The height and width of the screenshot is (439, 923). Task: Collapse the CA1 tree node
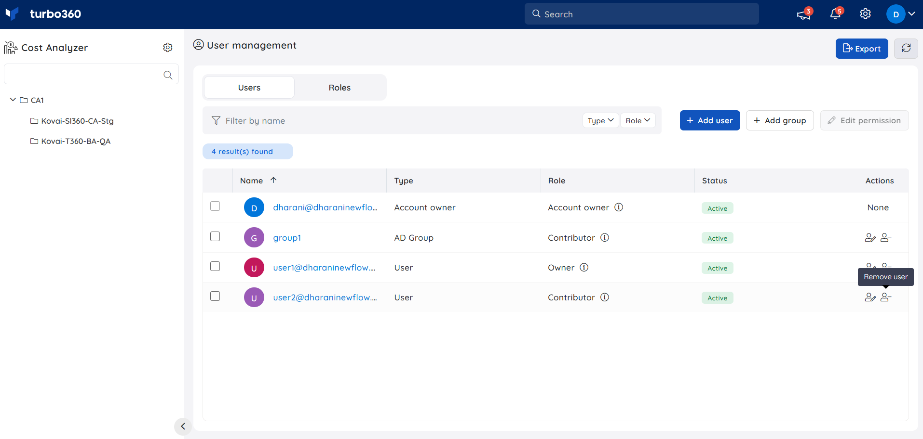click(x=13, y=100)
